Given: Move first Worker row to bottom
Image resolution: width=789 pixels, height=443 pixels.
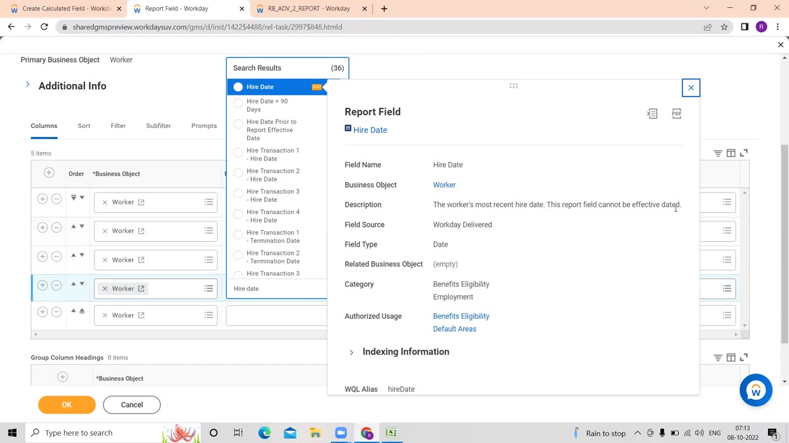Looking at the screenshot, I should click(x=73, y=198).
